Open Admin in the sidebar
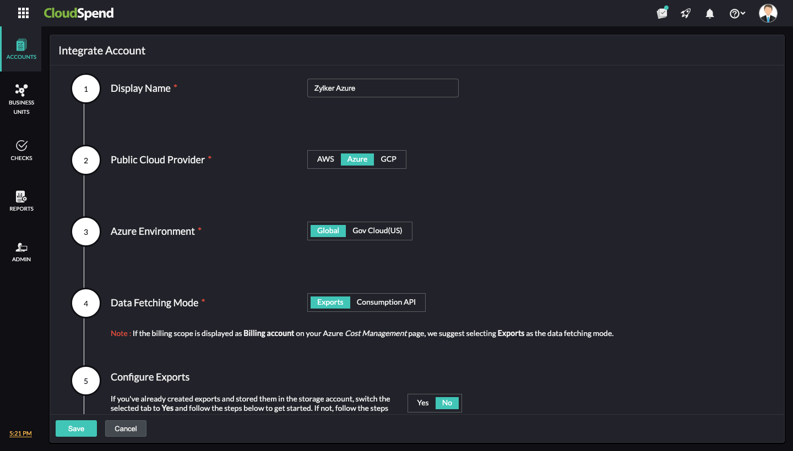Image resolution: width=793 pixels, height=451 pixels. pos(21,251)
